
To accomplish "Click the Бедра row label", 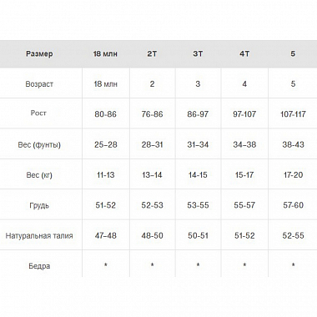I will [39, 266].
